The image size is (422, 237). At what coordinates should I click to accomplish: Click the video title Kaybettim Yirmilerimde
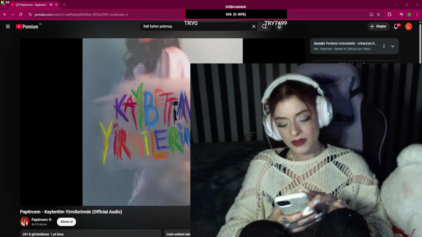[x=71, y=212]
